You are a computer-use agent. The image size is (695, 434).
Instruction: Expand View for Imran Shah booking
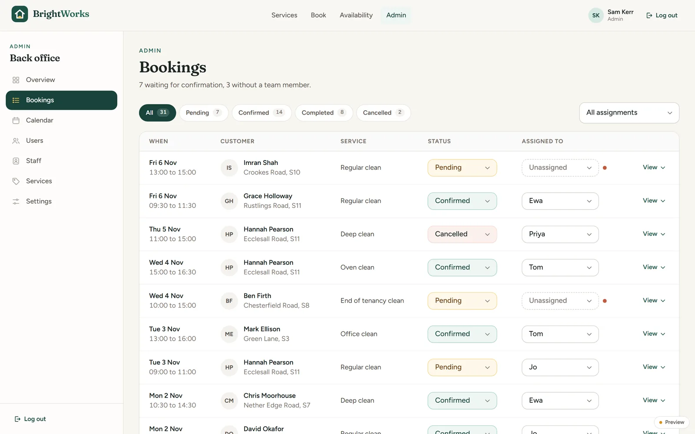pyautogui.click(x=654, y=168)
